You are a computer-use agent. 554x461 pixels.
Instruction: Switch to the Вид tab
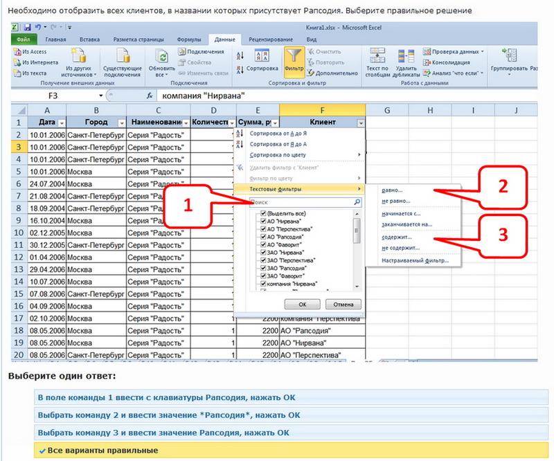[x=311, y=39]
